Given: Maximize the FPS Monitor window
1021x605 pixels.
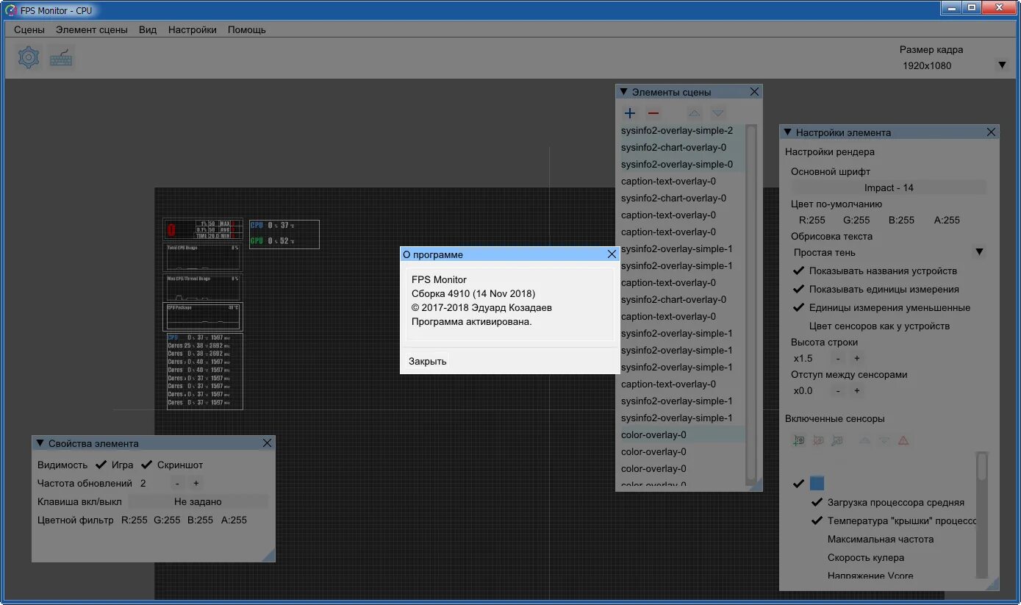Looking at the screenshot, I should (972, 7).
